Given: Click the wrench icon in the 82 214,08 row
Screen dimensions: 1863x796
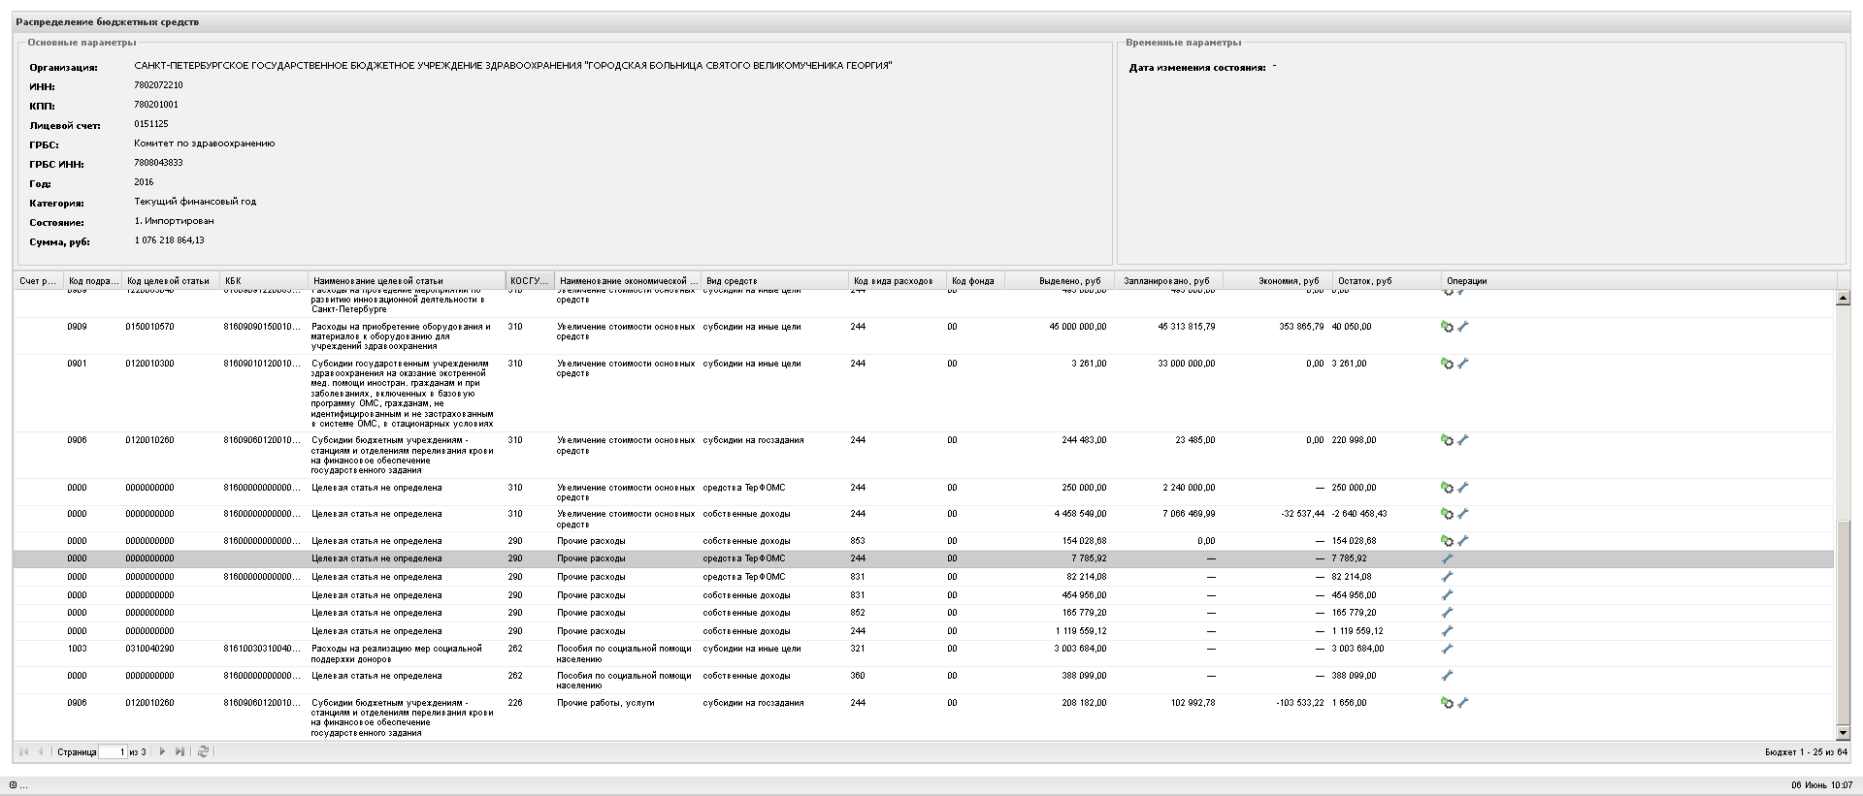Looking at the screenshot, I should point(1447,577).
